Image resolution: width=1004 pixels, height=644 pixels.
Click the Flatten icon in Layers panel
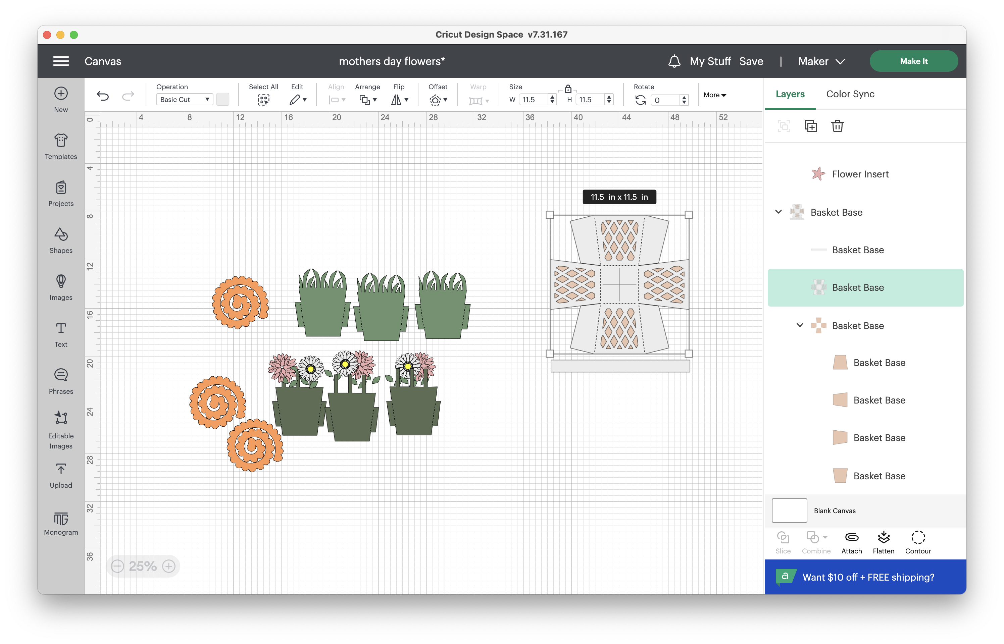pos(884,542)
